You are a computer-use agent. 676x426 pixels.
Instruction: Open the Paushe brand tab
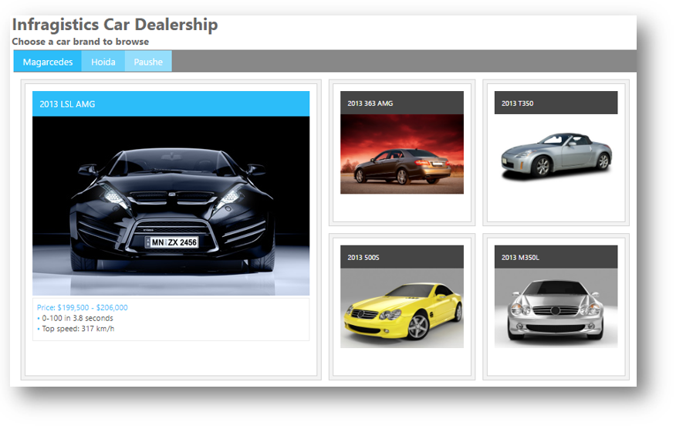(148, 62)
